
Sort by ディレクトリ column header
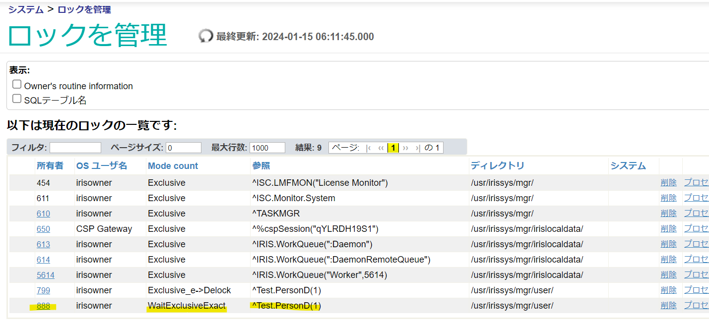tap(497, 166)
